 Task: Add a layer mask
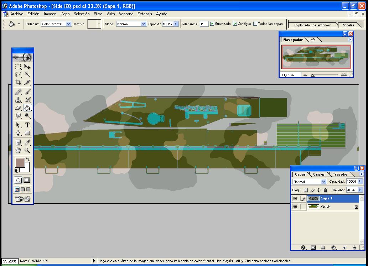pos(313,247)
